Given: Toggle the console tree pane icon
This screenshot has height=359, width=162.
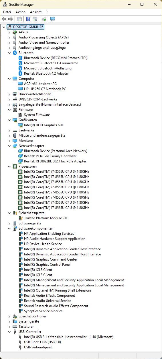Looking at the screenshot, I should [19, 19].
